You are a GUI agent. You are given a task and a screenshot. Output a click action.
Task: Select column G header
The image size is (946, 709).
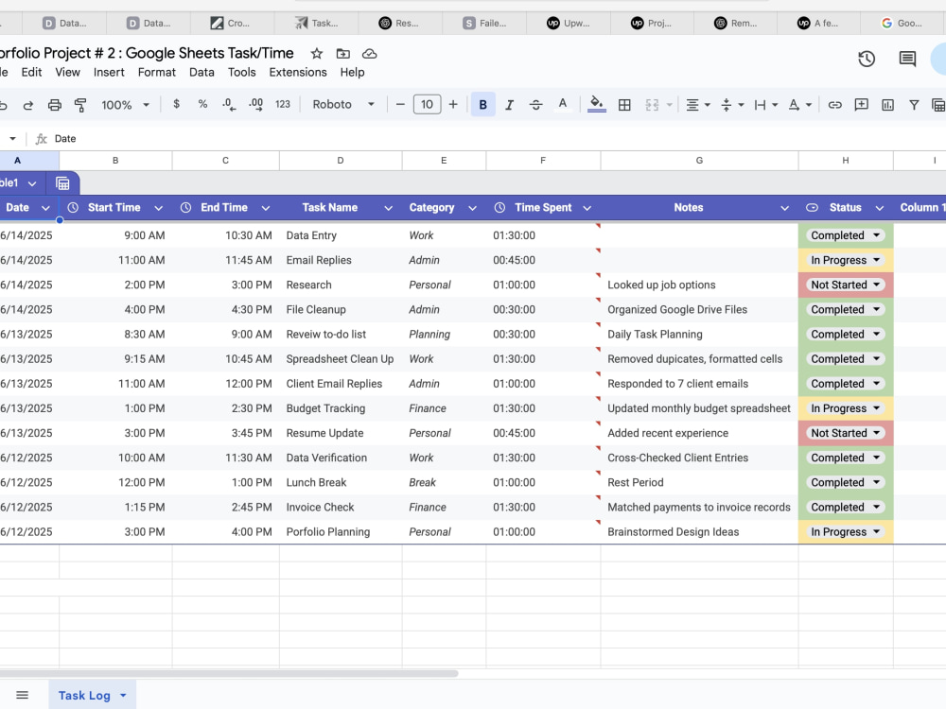click(699, 161)
